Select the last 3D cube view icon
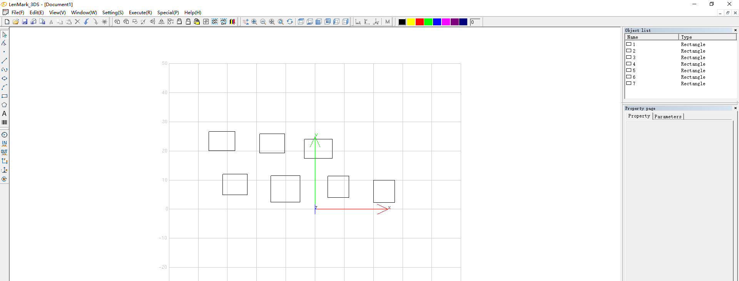 pos(345,22)
